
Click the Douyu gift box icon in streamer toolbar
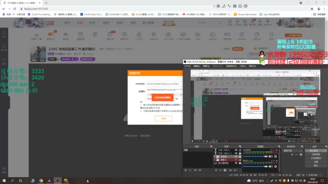click(x=95, y=34)
